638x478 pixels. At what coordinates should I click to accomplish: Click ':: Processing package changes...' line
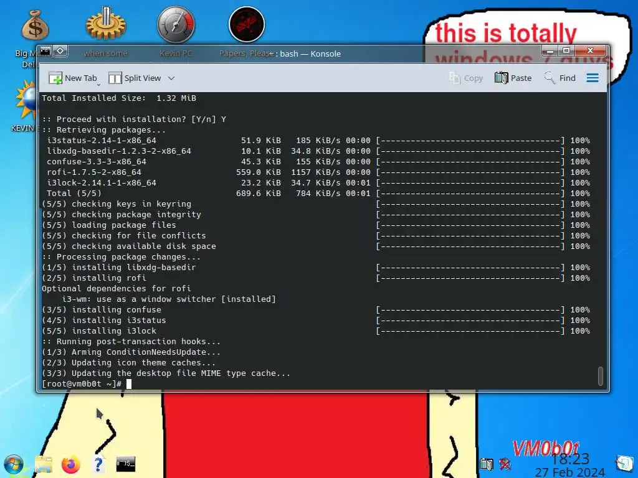[x=121, y=256]
